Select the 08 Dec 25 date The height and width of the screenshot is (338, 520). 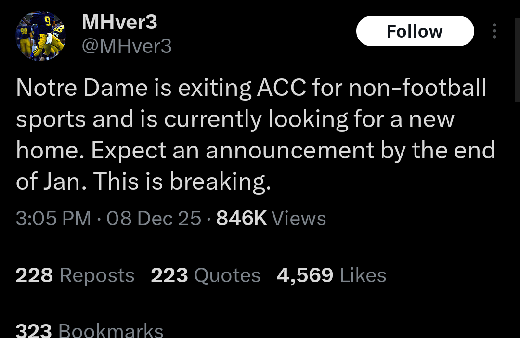tap(154, 219)
